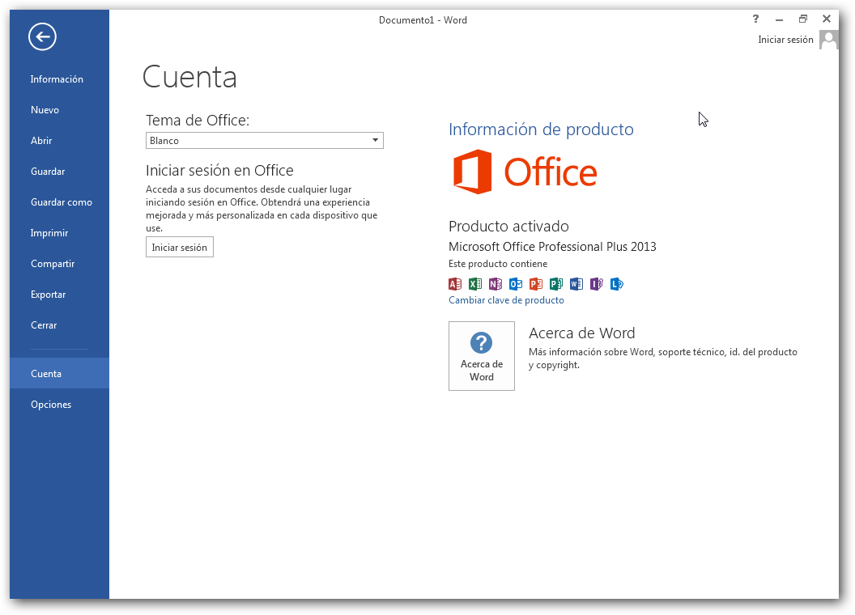Image resolution: width=855 pixels, height=615 pixels.
Task: Click the user avatar near Iniciar sesión
Action: pyautogui.click(x=827, y=39)
